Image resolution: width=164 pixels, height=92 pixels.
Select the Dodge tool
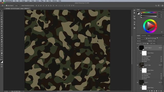tap(2, 42)
